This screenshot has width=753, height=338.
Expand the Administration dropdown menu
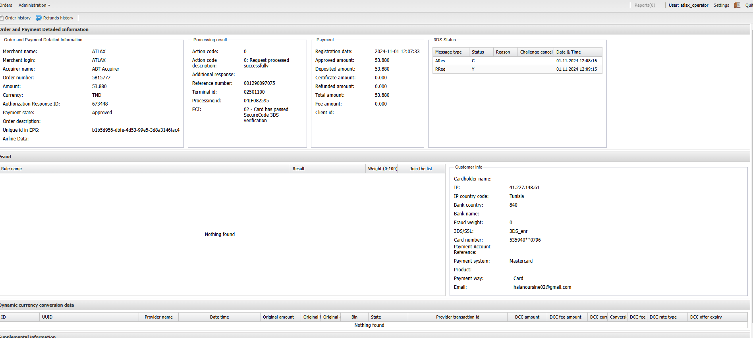(x=34, y=5)
